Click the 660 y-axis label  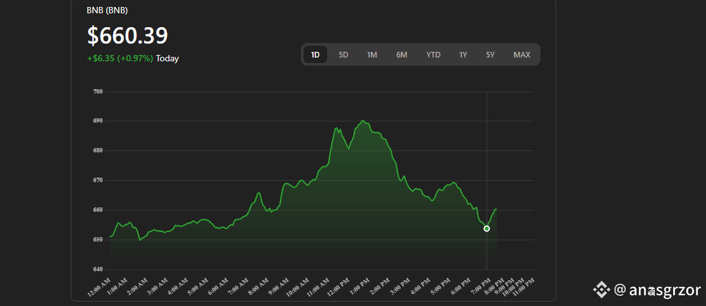(x=98, y=210)
